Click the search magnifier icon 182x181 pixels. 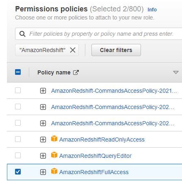[x=22, y=34]
